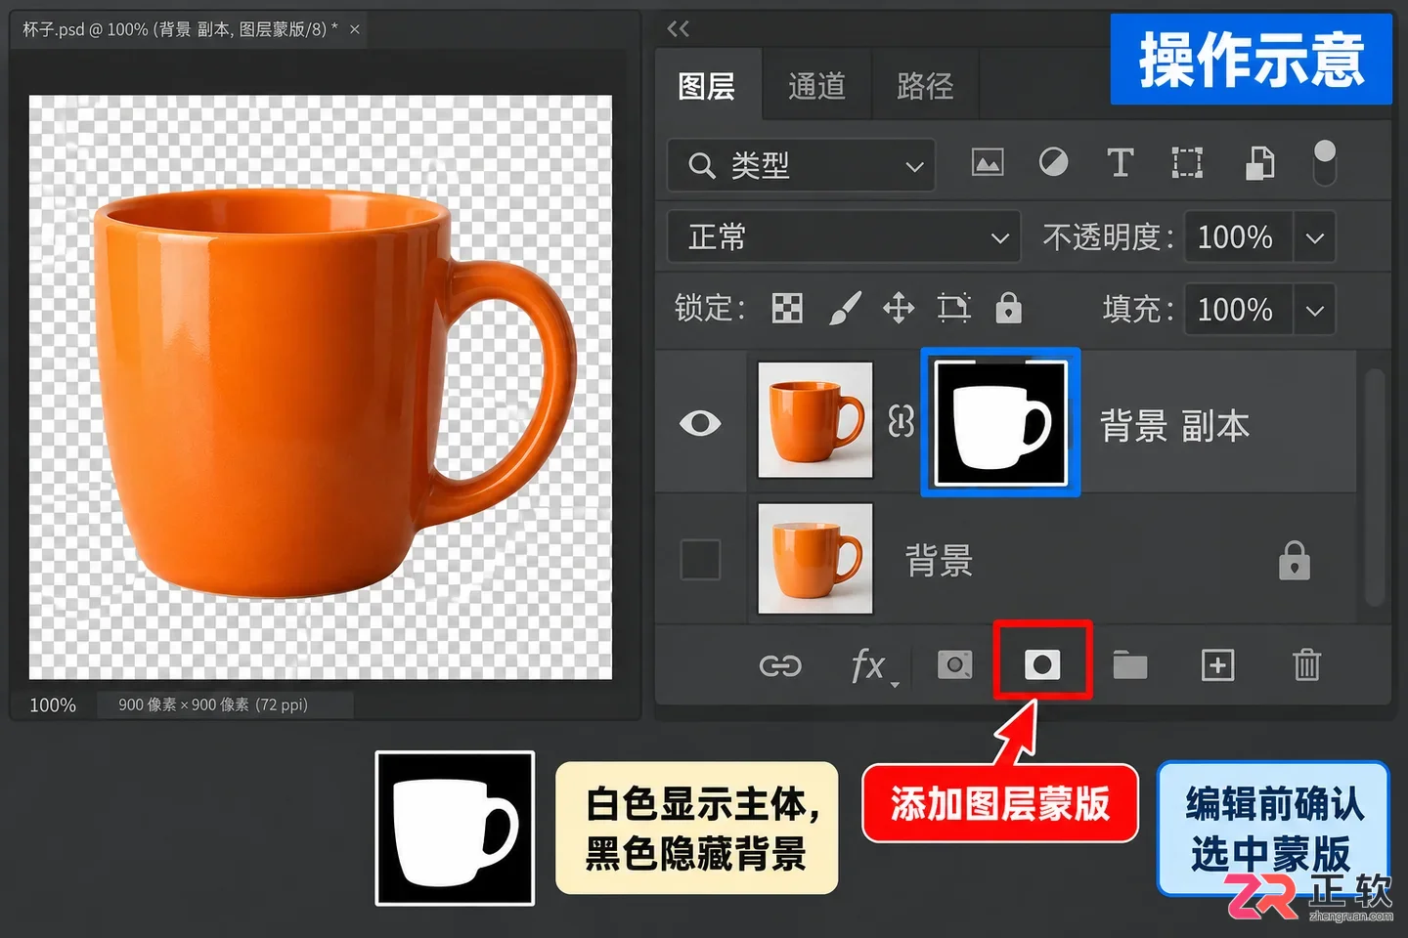Screen dimensions: 1408x938
Task: Add layer mask button
Action: tap(1042, 665)
